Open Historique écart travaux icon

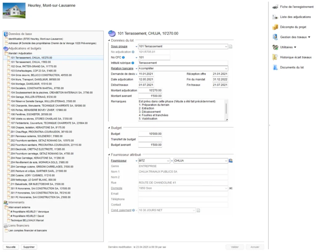click(275, 57)
